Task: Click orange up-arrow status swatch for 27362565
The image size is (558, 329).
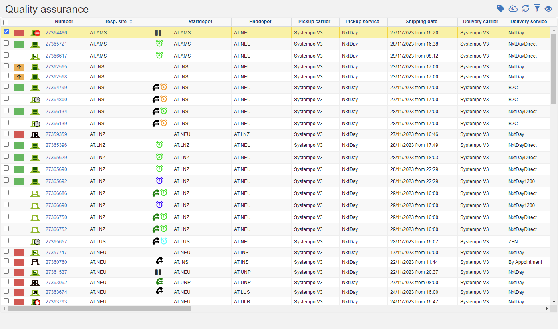Action: click(19, 67)
